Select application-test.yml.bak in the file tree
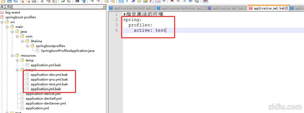 (49, 84)
